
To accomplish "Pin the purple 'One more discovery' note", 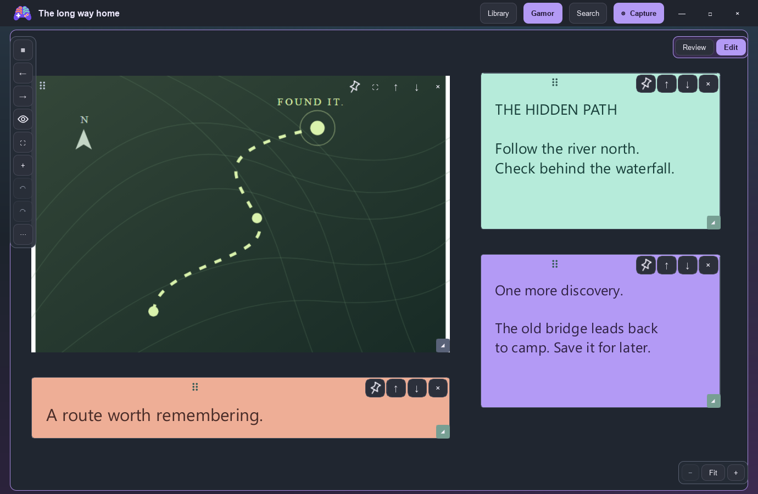I will pyautogui.click(x=646, y=265).
